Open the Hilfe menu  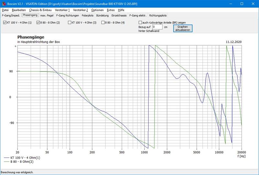(121, 10)
